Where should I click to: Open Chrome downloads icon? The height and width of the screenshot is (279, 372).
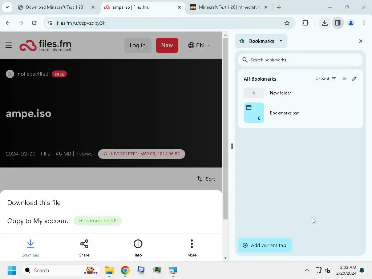click(325, 23)
